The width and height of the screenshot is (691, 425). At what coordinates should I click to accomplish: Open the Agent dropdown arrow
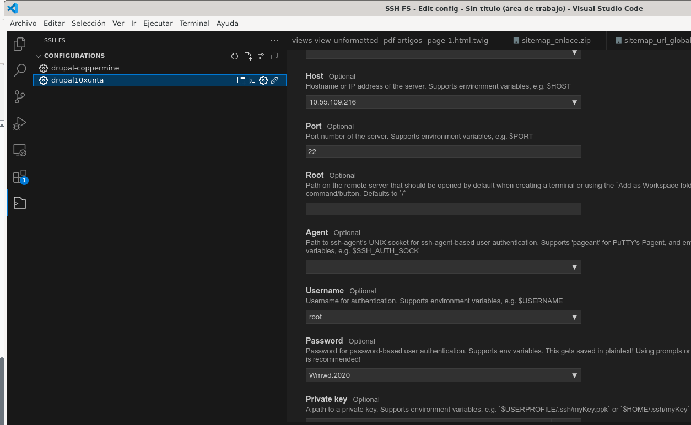[x=574, y=267]
